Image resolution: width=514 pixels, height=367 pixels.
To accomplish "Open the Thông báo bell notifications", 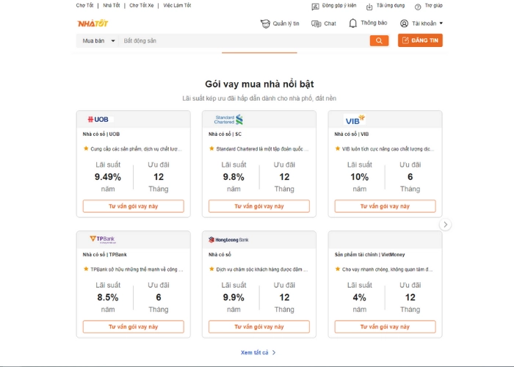I will [353, 23].
